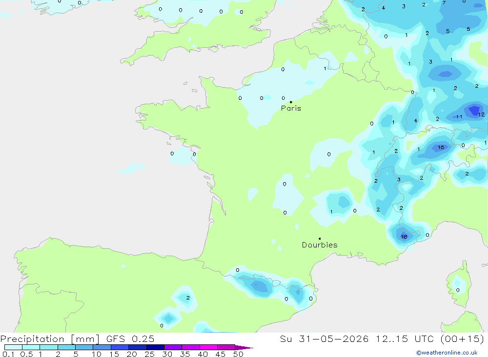Image resolution: width=488 pixels, height=357 pixels.
Task: Click the Paris location dot marker
Action: [x=291, y=102]
